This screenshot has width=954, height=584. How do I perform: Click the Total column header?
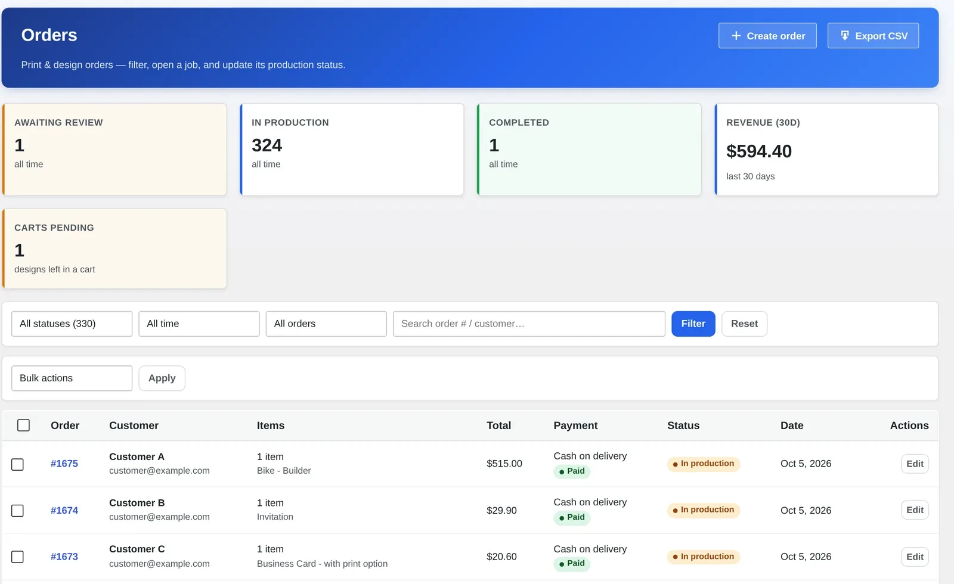pos(498,425)
